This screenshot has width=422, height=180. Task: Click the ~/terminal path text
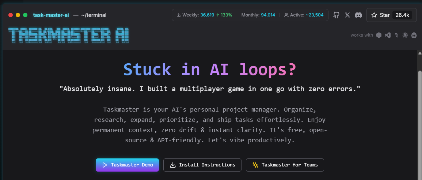pos(94,15)
